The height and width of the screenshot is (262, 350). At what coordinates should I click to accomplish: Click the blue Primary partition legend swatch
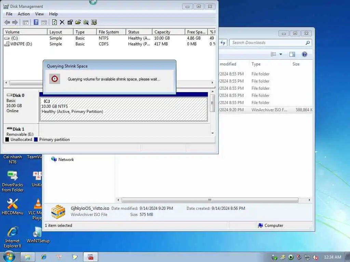coord(36,140)
